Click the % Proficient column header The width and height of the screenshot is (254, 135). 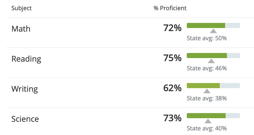170,8
